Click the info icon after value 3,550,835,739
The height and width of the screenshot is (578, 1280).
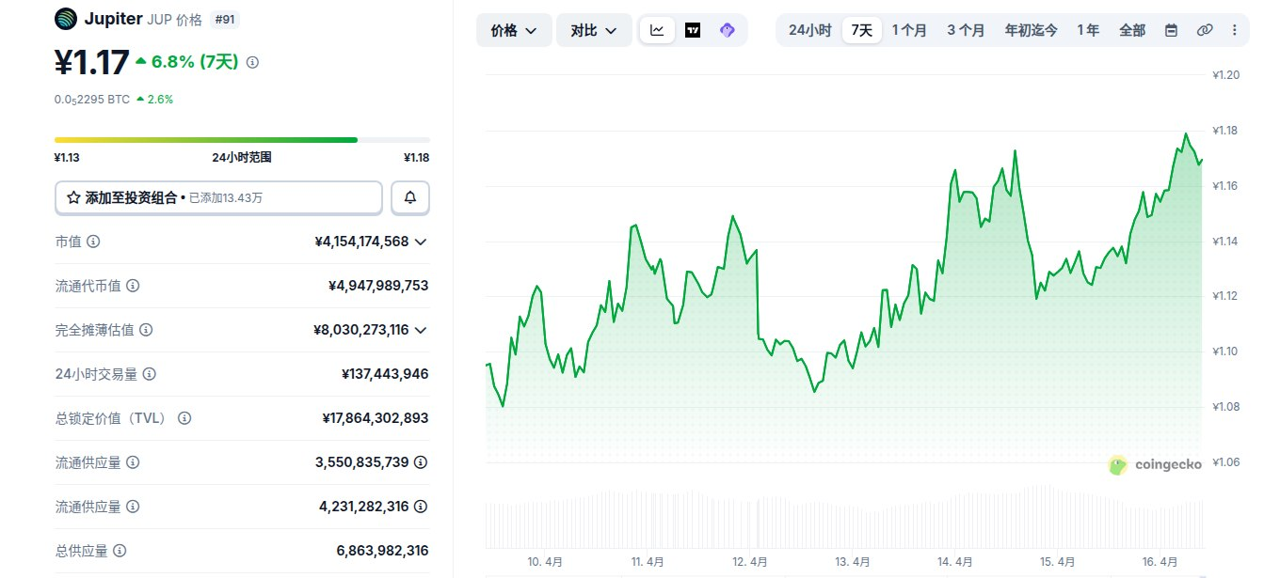pos(421,462)
